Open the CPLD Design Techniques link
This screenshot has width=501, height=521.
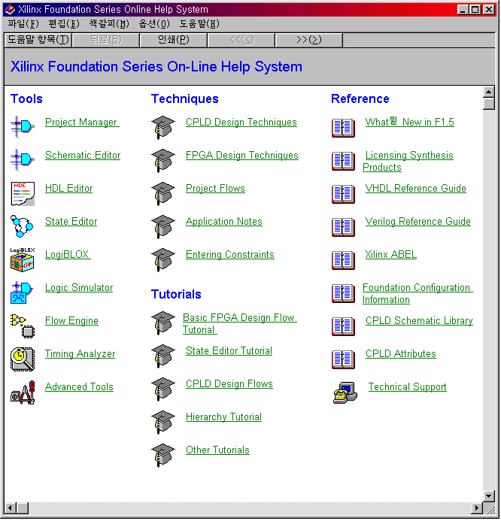tap(241, 123)
